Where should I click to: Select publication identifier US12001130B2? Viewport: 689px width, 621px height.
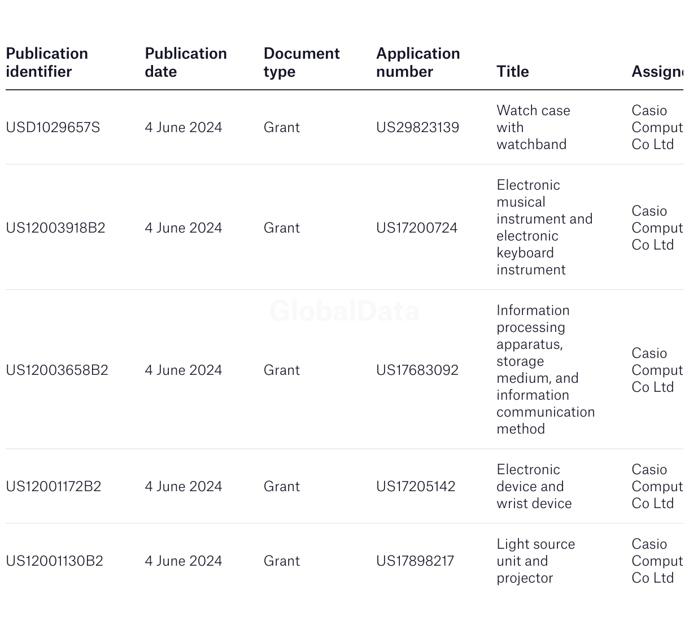(55, 561)
